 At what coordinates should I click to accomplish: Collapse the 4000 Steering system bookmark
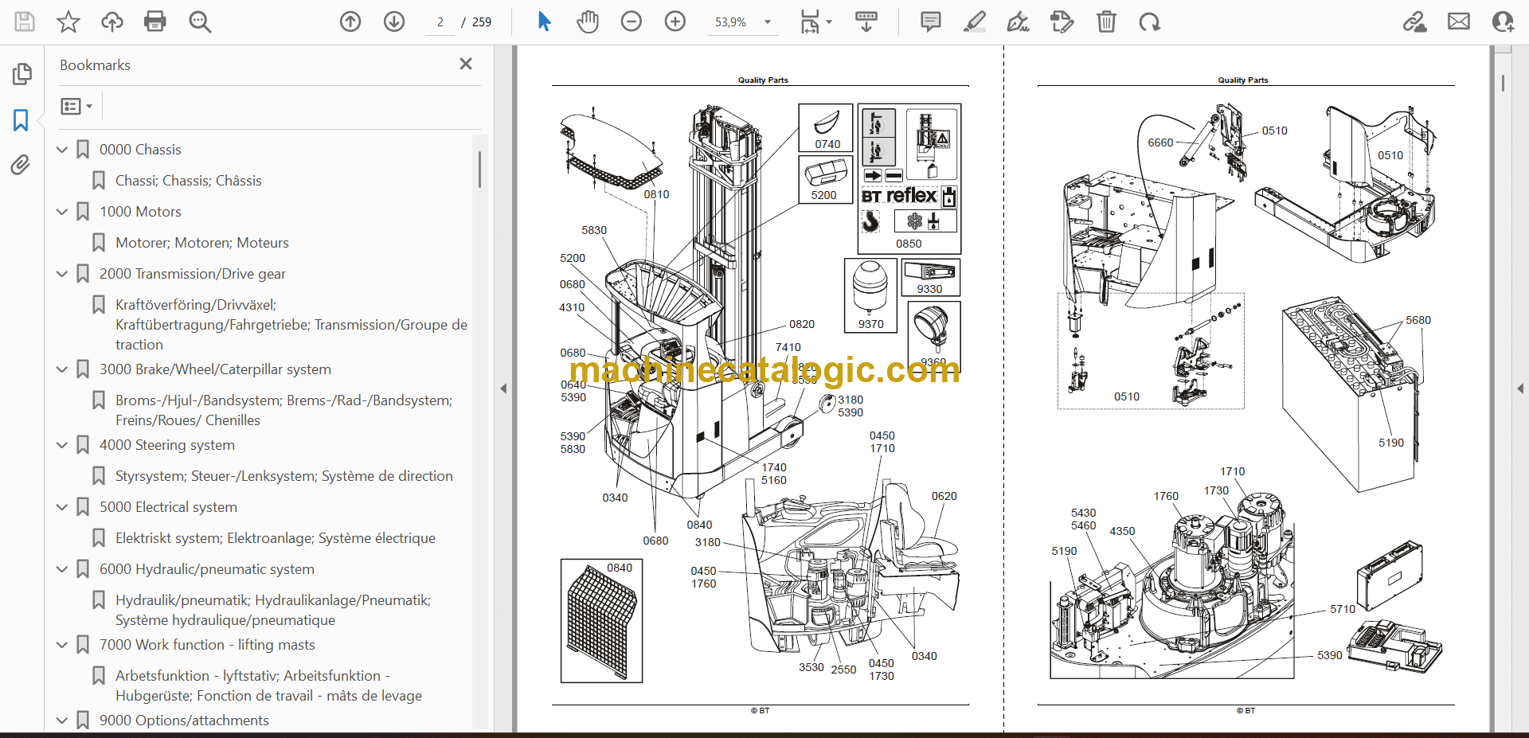62,444
